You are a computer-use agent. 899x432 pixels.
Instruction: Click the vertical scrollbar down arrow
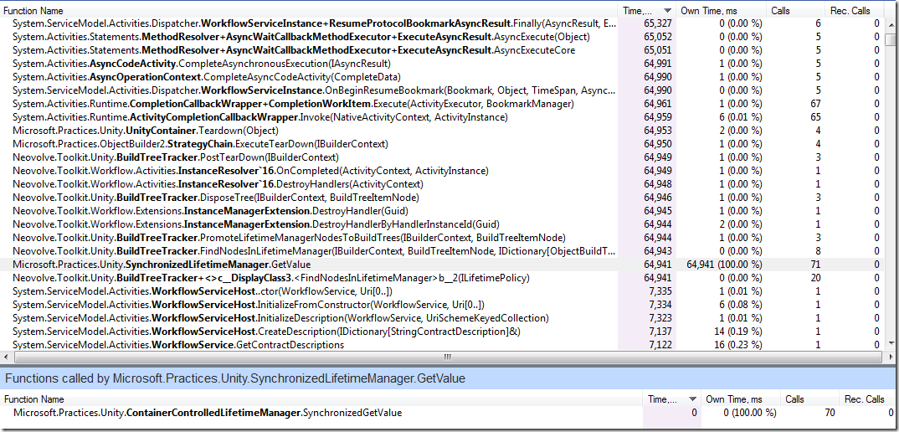tap(890, 343)
